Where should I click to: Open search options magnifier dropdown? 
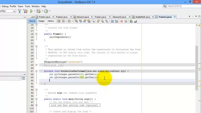165,6
